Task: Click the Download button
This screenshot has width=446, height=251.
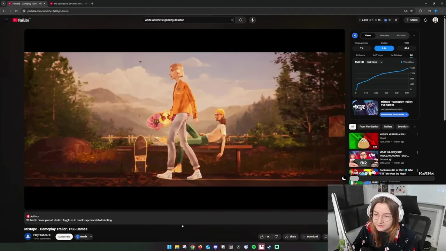Action: pyautogui.click(x=310, y=237)
